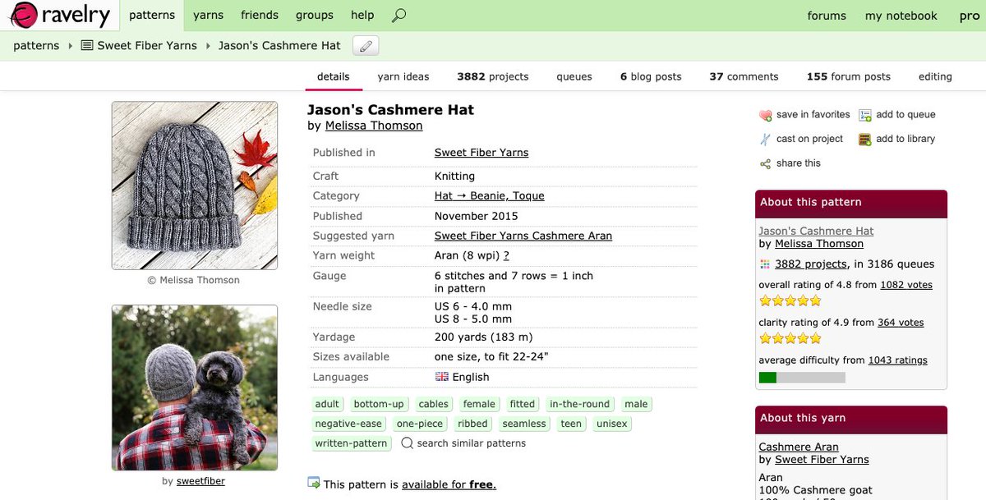Open the 155 forum posts tab
This screenshot has width=986, height=500.
pyautogui.click(x=849, y=77)
